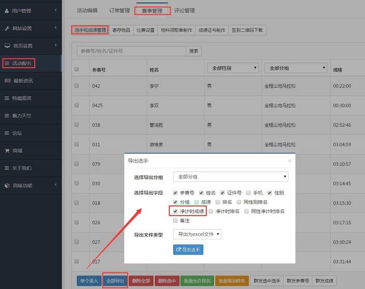The image size is (365, 289).
Task: Select the checkbox for row 042
Action: 77,86
